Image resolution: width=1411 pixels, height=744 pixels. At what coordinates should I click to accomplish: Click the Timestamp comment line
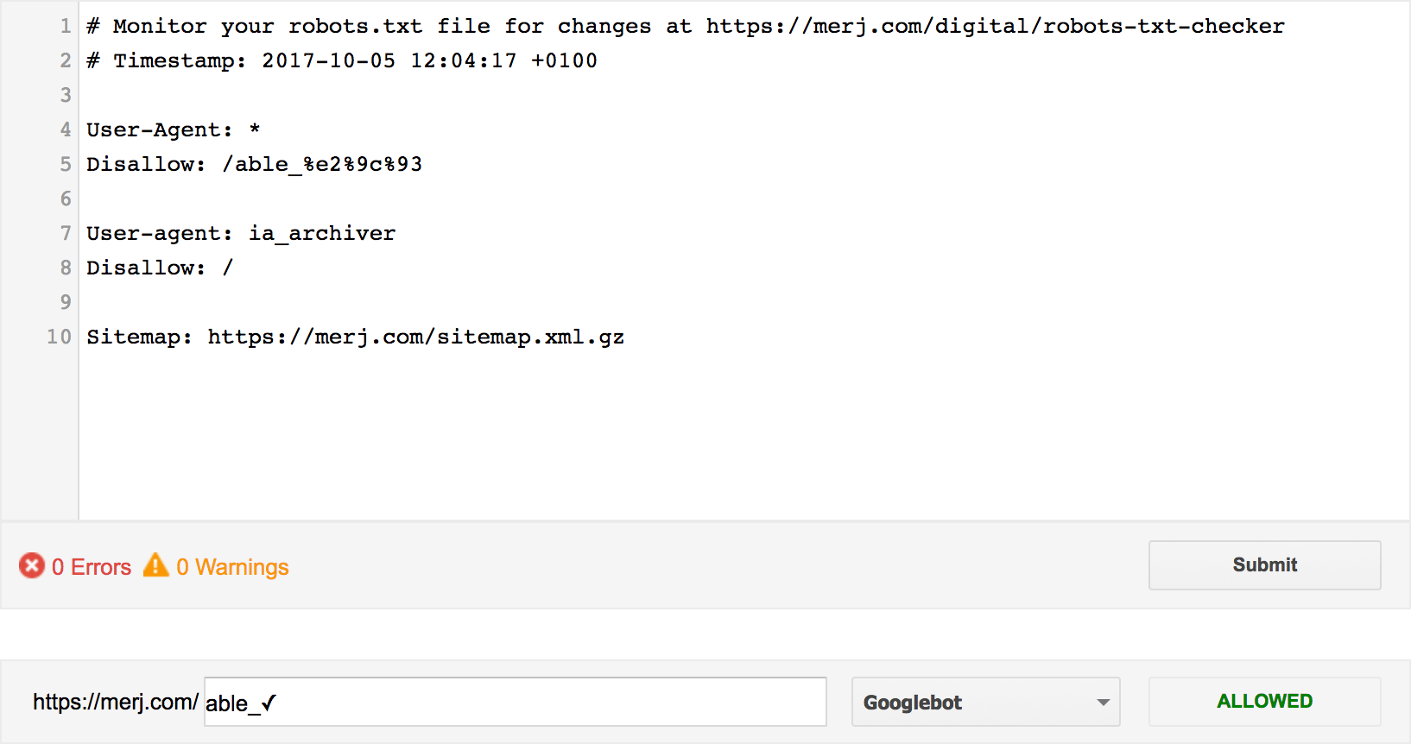340,60
